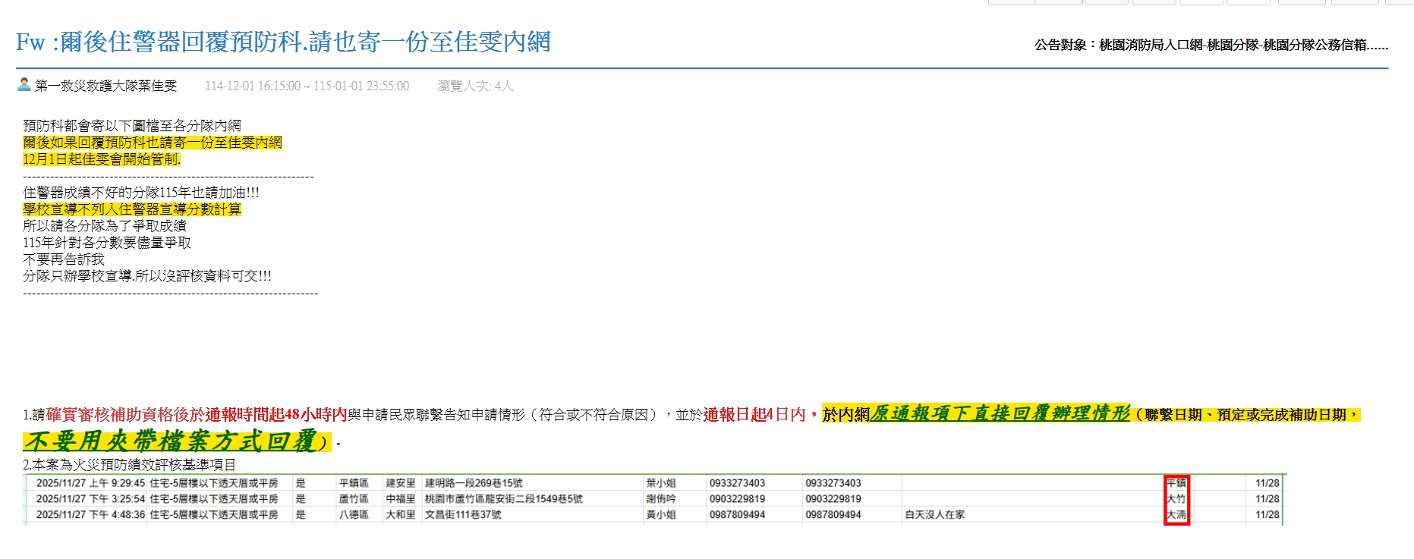Click the red-boxed 大竹 cell in table

1176,499
